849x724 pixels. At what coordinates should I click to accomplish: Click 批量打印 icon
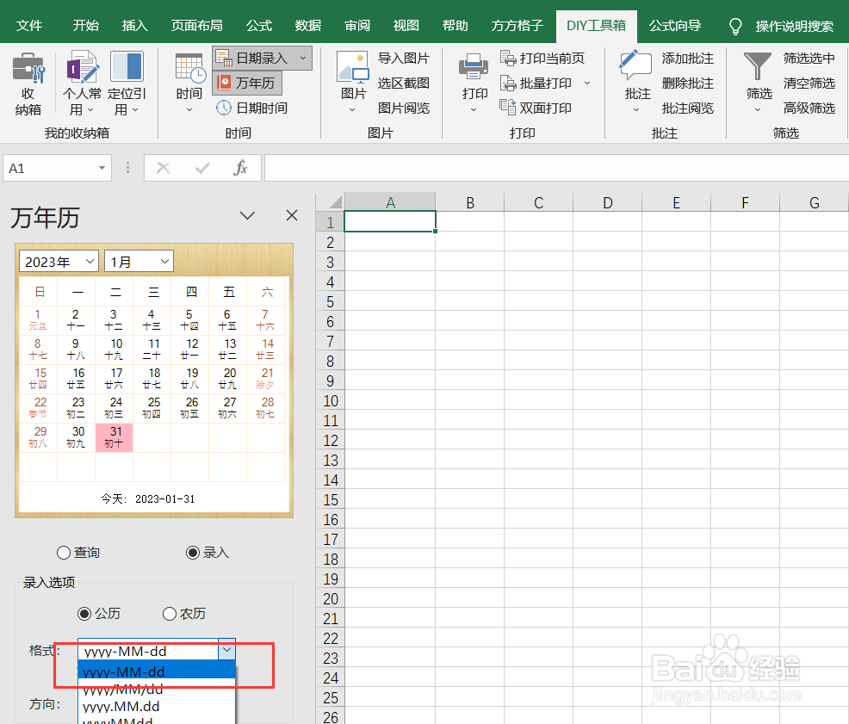point(508,83)
